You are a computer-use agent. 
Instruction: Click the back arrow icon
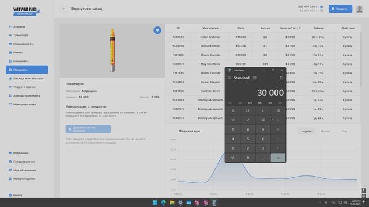[x=63, y=9]
